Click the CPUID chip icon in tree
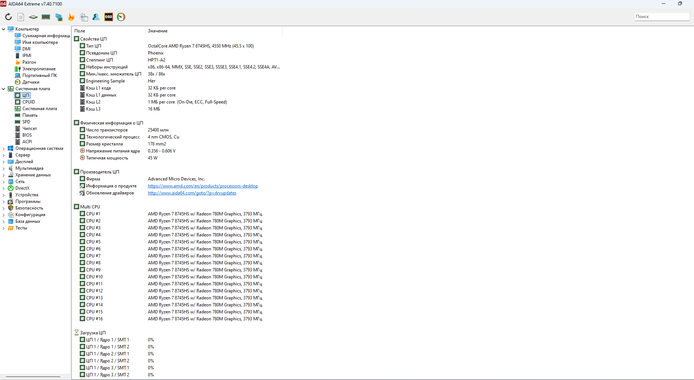694x380 pixels. click(18, 102)
